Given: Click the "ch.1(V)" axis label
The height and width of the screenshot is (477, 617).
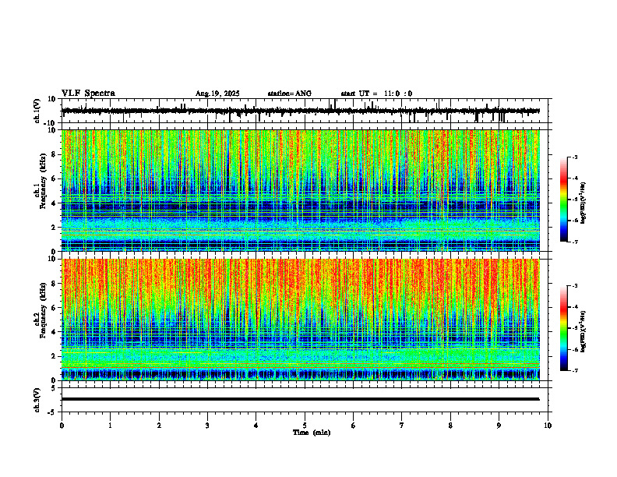Looking at the screenshot, I should pos(37,111).
